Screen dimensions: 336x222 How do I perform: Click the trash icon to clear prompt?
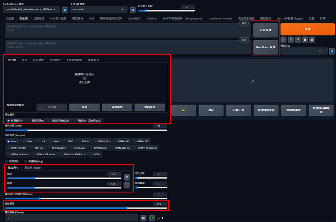point(291,40)
